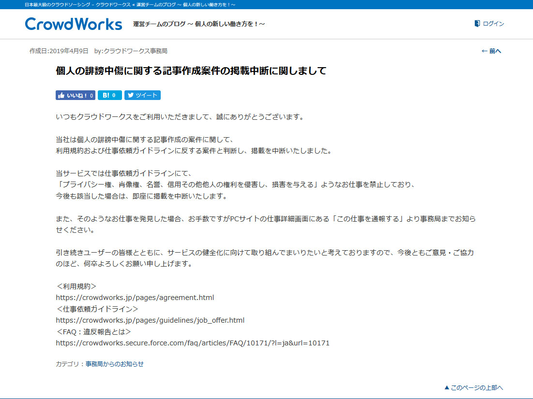
Task: Click the up triangle beside このページの上部へ
Action: point(447,387)
